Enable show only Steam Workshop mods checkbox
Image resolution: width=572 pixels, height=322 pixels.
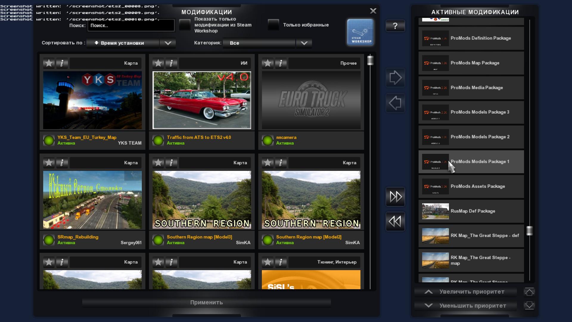[185, 25]
